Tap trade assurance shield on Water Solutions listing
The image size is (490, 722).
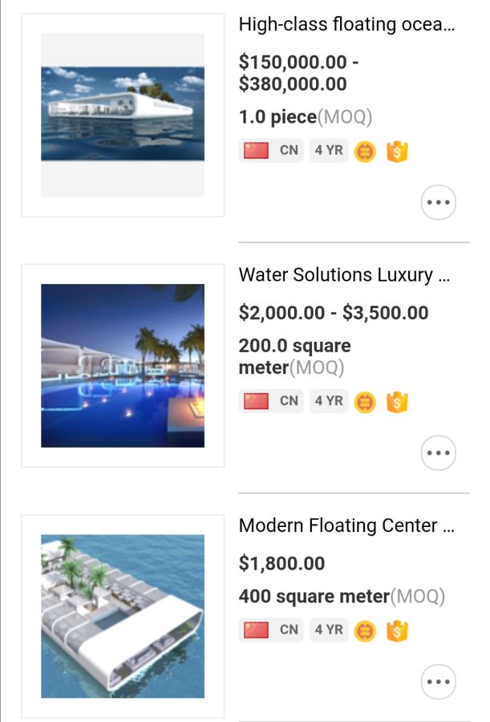(397, 401)
